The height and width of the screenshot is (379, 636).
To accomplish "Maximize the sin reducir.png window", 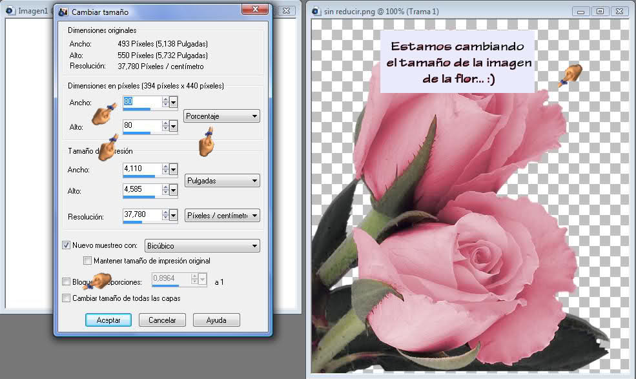I will (x=600, y=12).
